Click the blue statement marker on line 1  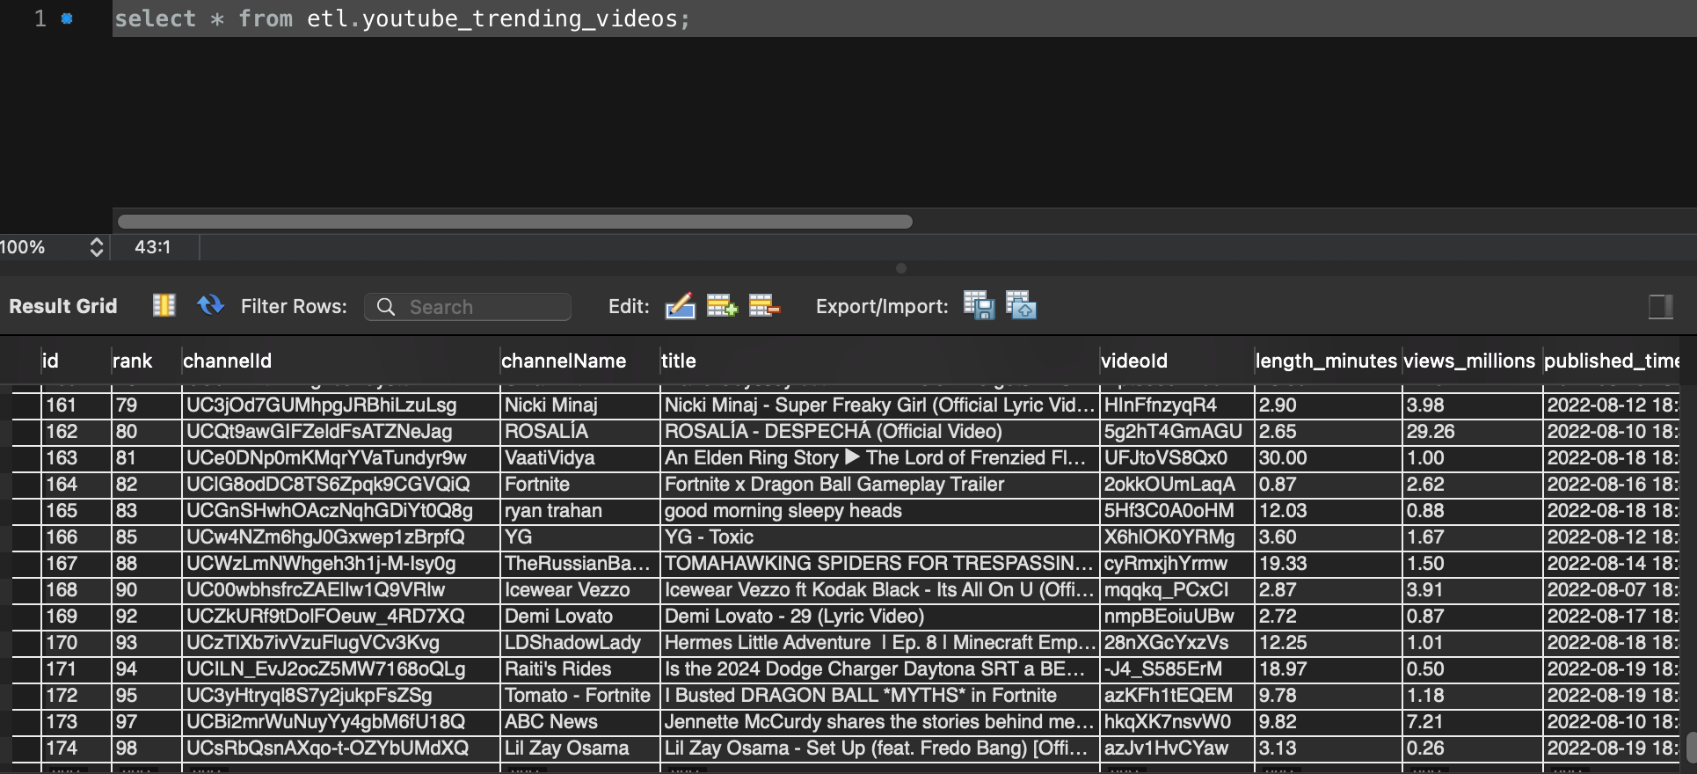click(67, 18)
